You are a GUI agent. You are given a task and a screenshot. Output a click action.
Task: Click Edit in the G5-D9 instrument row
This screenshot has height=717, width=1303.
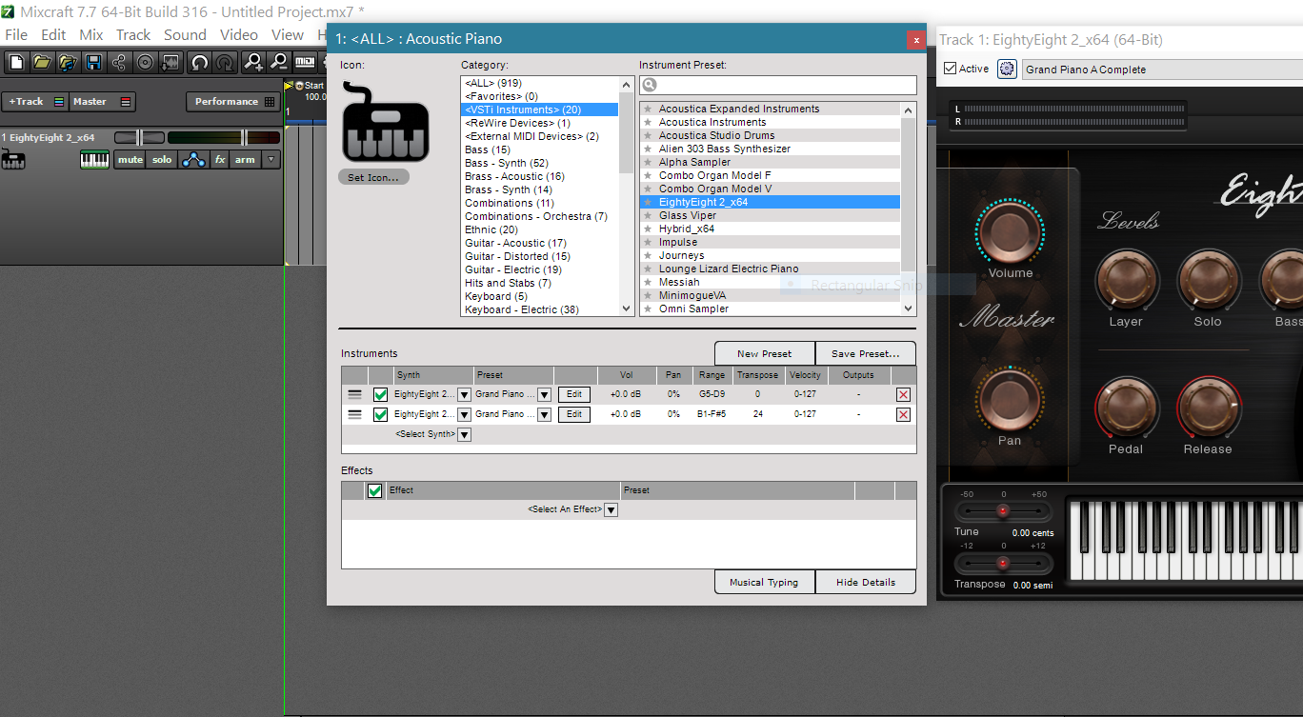click(x=574, y=394)
